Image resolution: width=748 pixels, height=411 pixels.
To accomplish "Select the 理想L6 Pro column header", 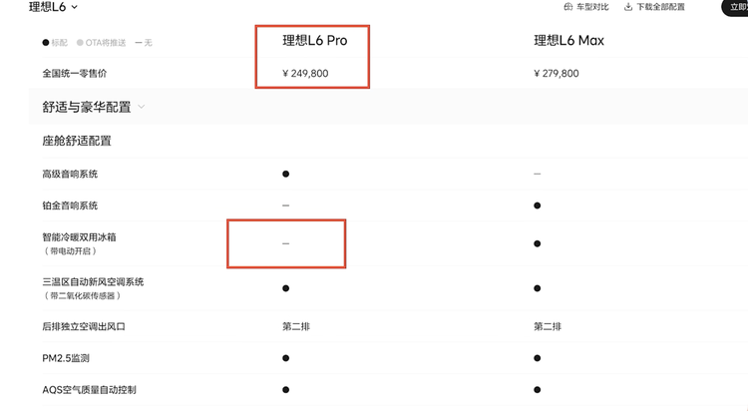I will point(314,41).
